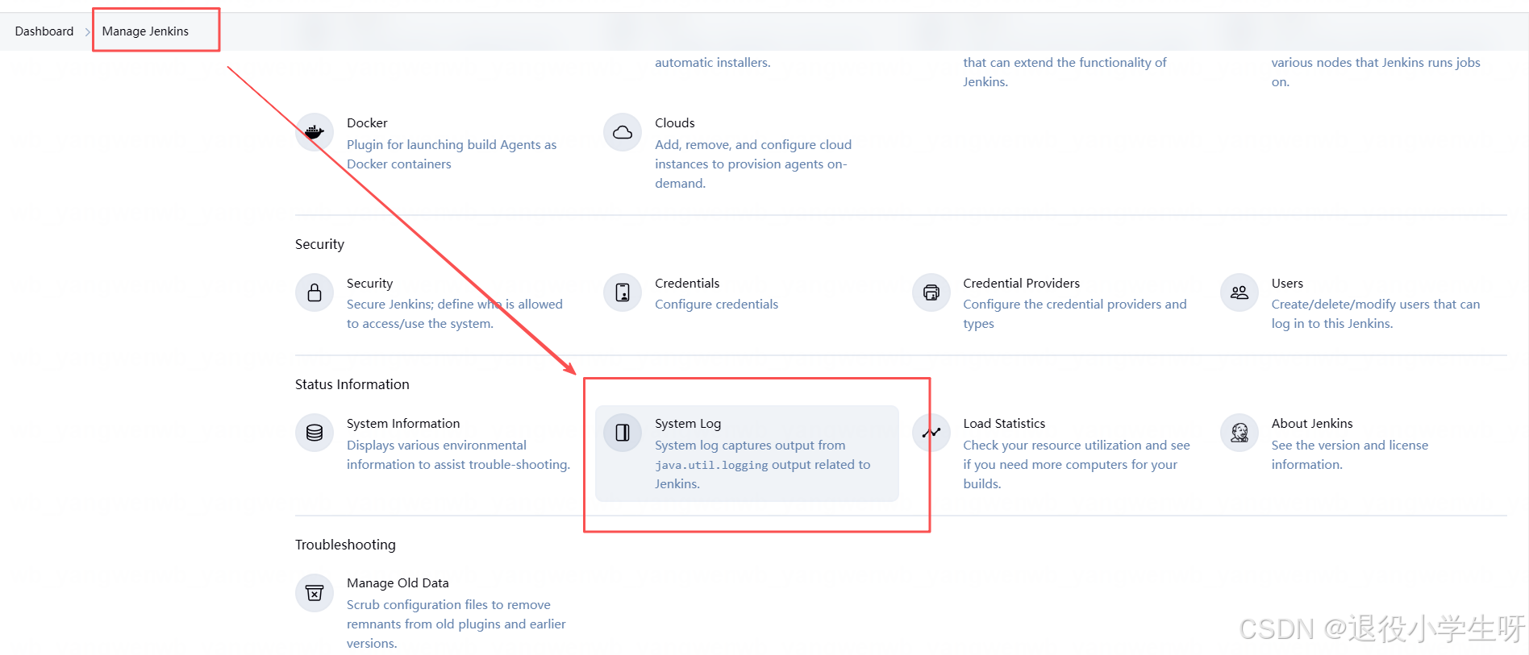1529x655 pixels.
Task: Click the Security section heading
Action: tap(319, 244)
